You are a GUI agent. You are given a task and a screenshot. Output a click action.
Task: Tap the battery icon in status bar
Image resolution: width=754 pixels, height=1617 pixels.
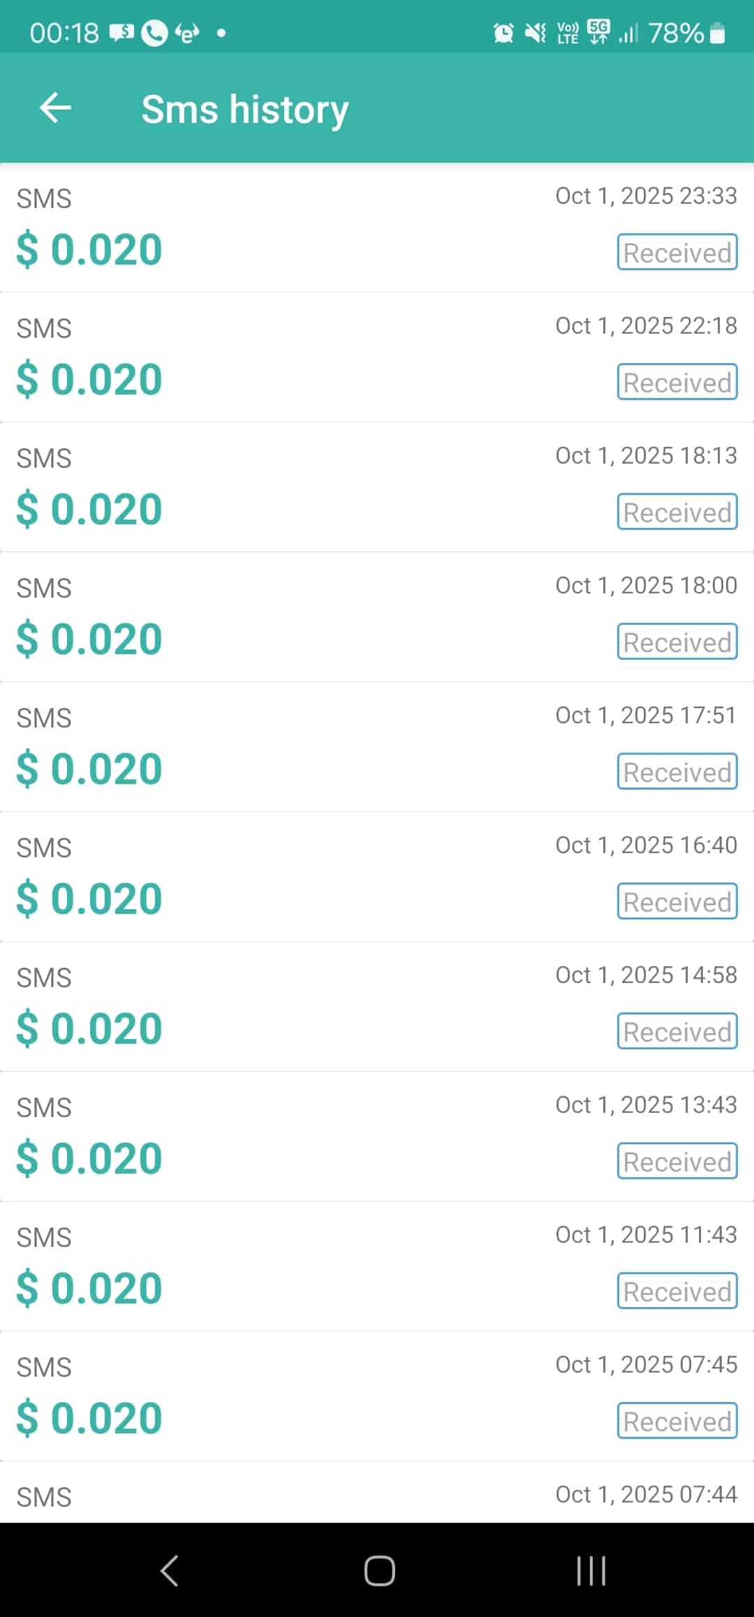tap(718, 33)
